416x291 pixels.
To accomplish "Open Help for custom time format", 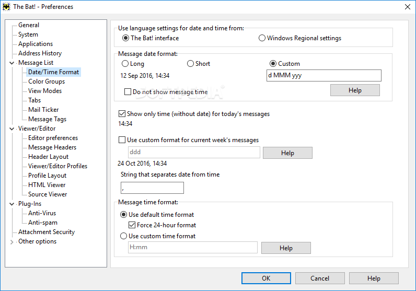I will tap(286, 248).
